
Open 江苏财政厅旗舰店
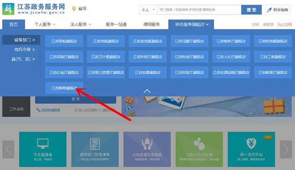click(x=189, y=72)
